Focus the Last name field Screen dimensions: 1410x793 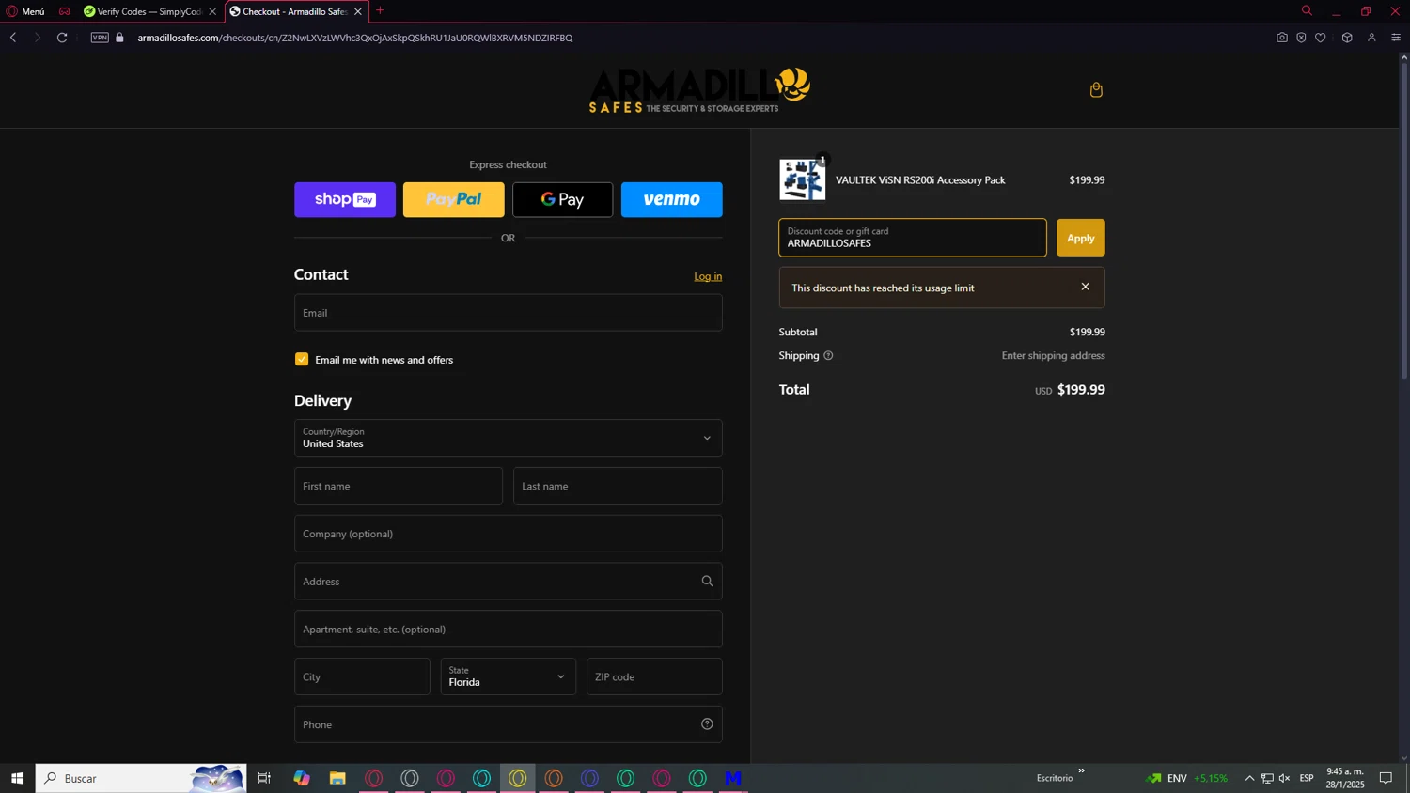(618, 486)
